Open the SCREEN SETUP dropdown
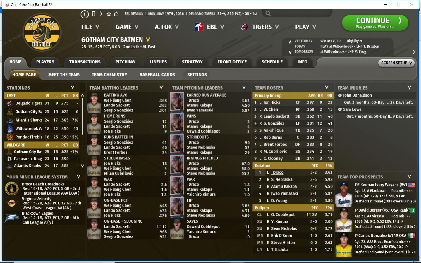 397,63
